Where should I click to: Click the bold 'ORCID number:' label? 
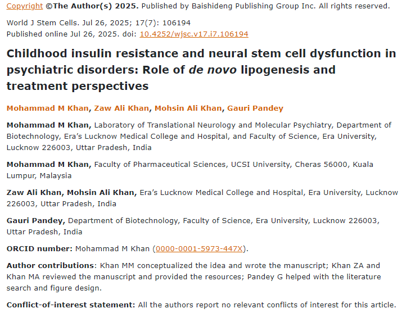39,248
